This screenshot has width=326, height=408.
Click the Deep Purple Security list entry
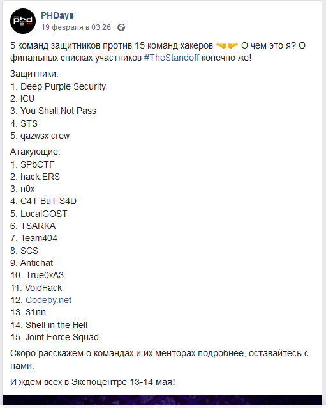pyautogui.click(x=58, y=86)
